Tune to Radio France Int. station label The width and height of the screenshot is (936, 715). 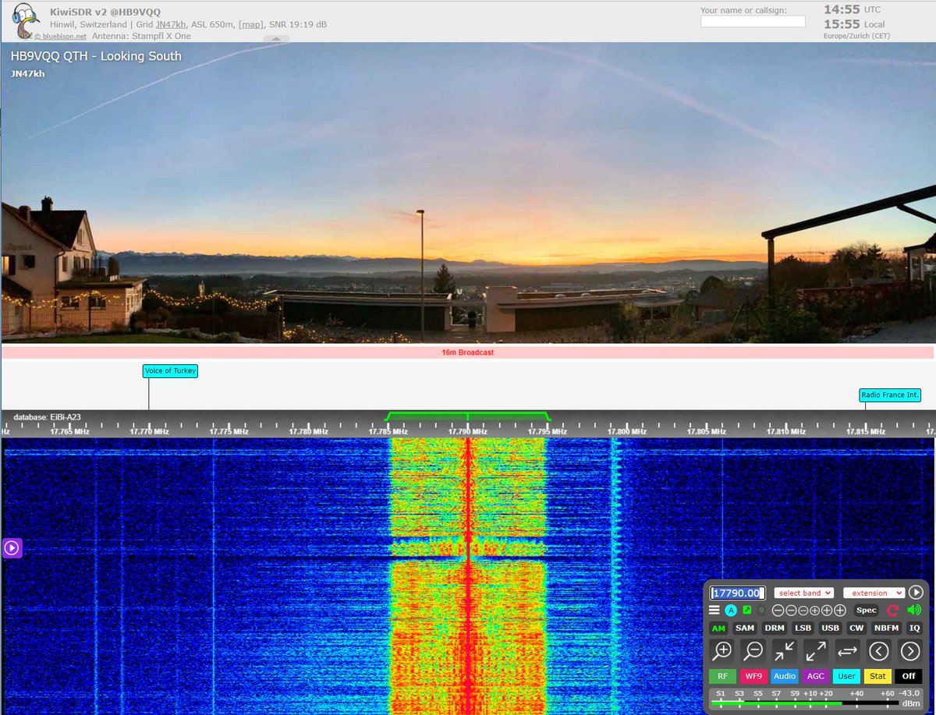pos(890,395)
